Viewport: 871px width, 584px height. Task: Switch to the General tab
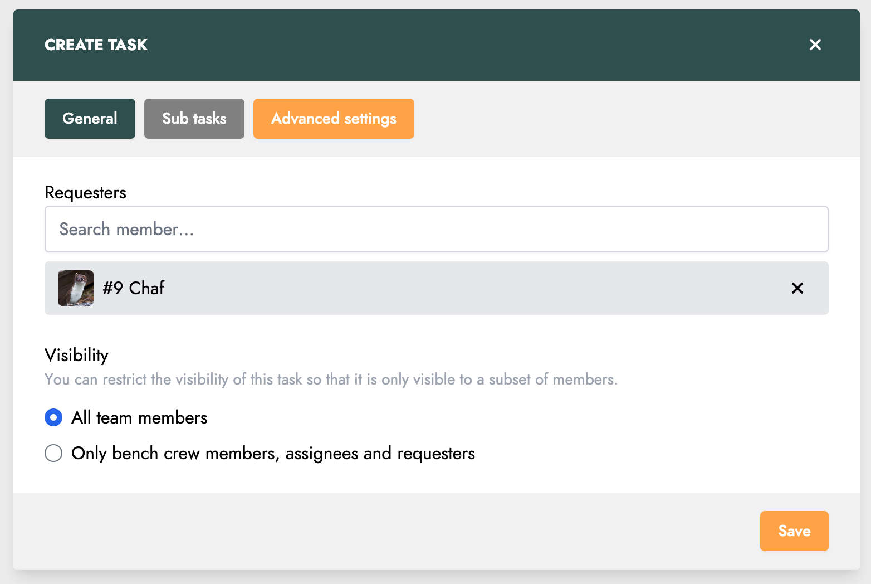click(90, 119)
